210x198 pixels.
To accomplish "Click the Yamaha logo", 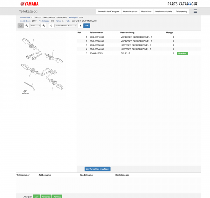I will point(29,4).
